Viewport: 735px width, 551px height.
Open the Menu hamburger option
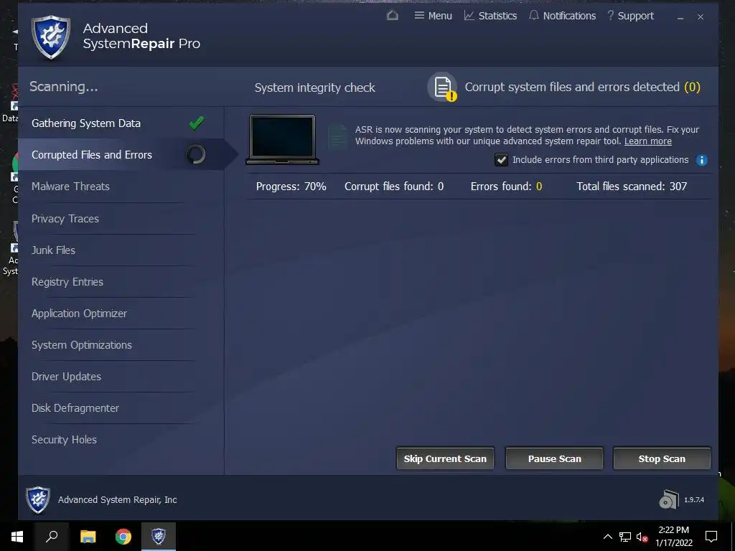point(433,16)
